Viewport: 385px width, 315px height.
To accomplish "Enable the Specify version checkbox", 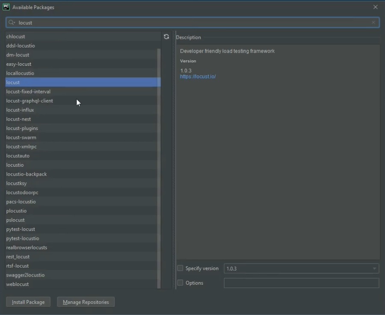I will 180,268.
